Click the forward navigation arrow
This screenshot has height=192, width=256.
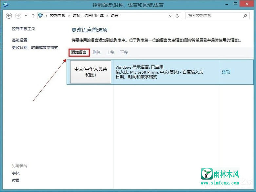[18, 16]
